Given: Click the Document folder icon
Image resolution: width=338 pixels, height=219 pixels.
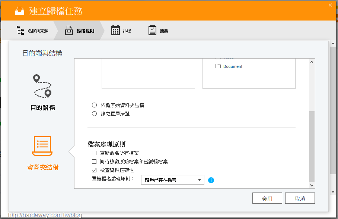Looking at the screenshot, I should coord(218,66).
